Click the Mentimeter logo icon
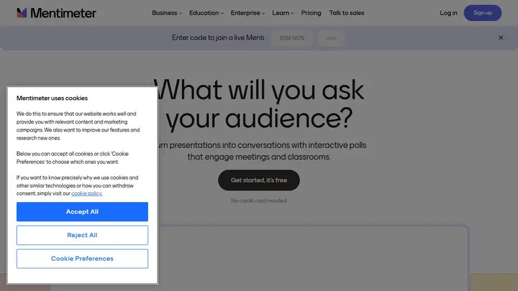The image size is (518, 291). coord(22,13)
